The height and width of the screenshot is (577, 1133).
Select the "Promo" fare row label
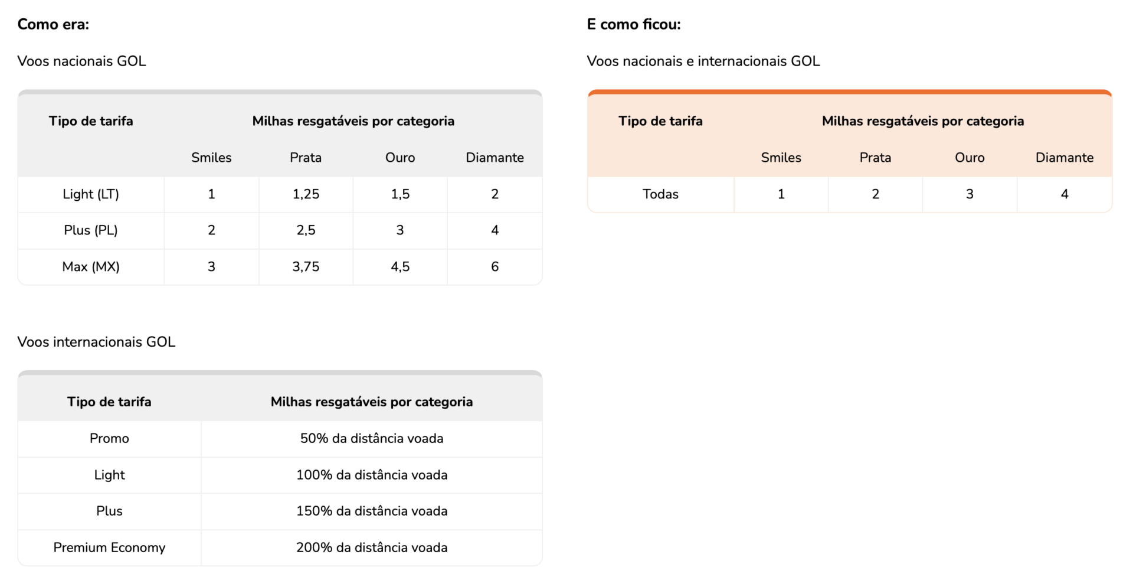[109, 439]
